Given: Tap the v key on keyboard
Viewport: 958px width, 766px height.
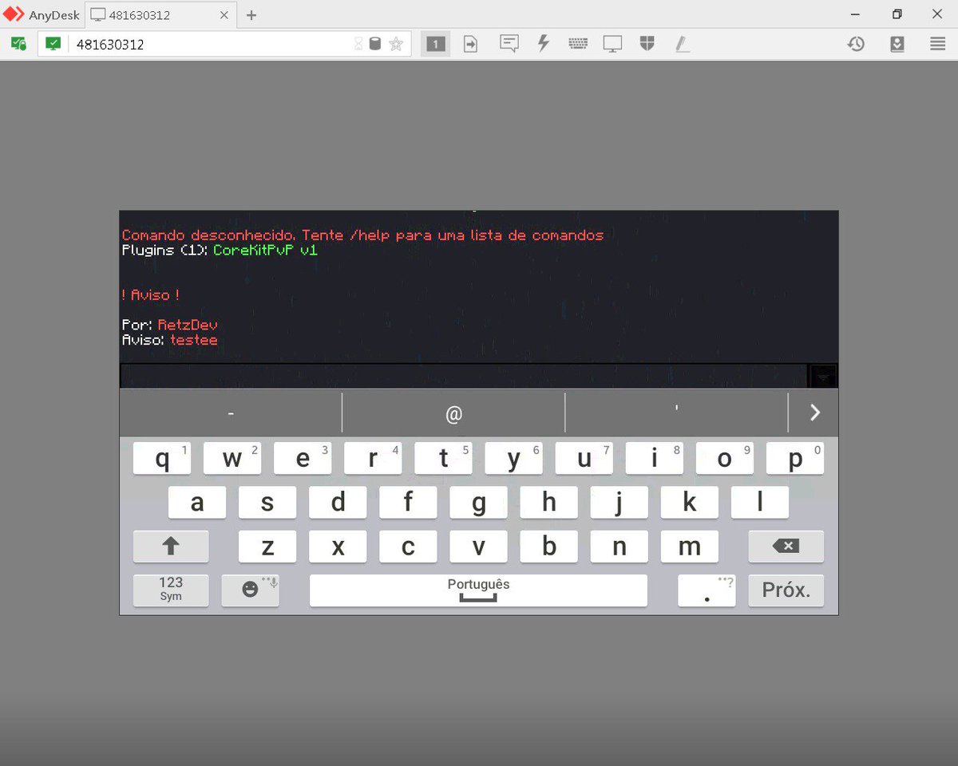Looking at the screenshot, I should [478, 547].
